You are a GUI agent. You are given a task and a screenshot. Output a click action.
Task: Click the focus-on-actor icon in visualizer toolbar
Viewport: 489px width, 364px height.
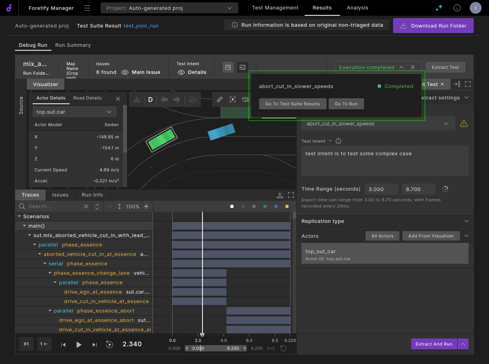point(233,99)
